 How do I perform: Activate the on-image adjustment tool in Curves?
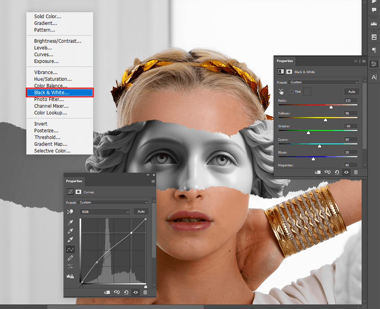pyautogui.click(x=70, y=212)
